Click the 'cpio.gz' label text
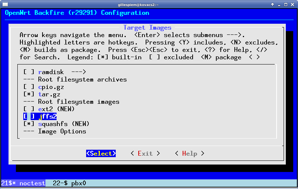298x189 pixels. [51, 87]
